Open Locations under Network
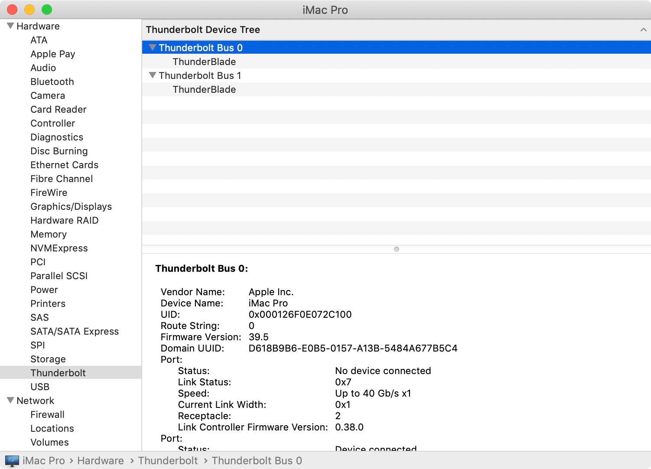Screen dimensions: 651x469 coord(52,428)
